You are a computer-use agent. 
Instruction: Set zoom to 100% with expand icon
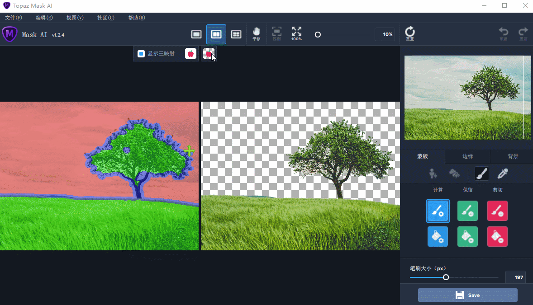pos(296,34)
